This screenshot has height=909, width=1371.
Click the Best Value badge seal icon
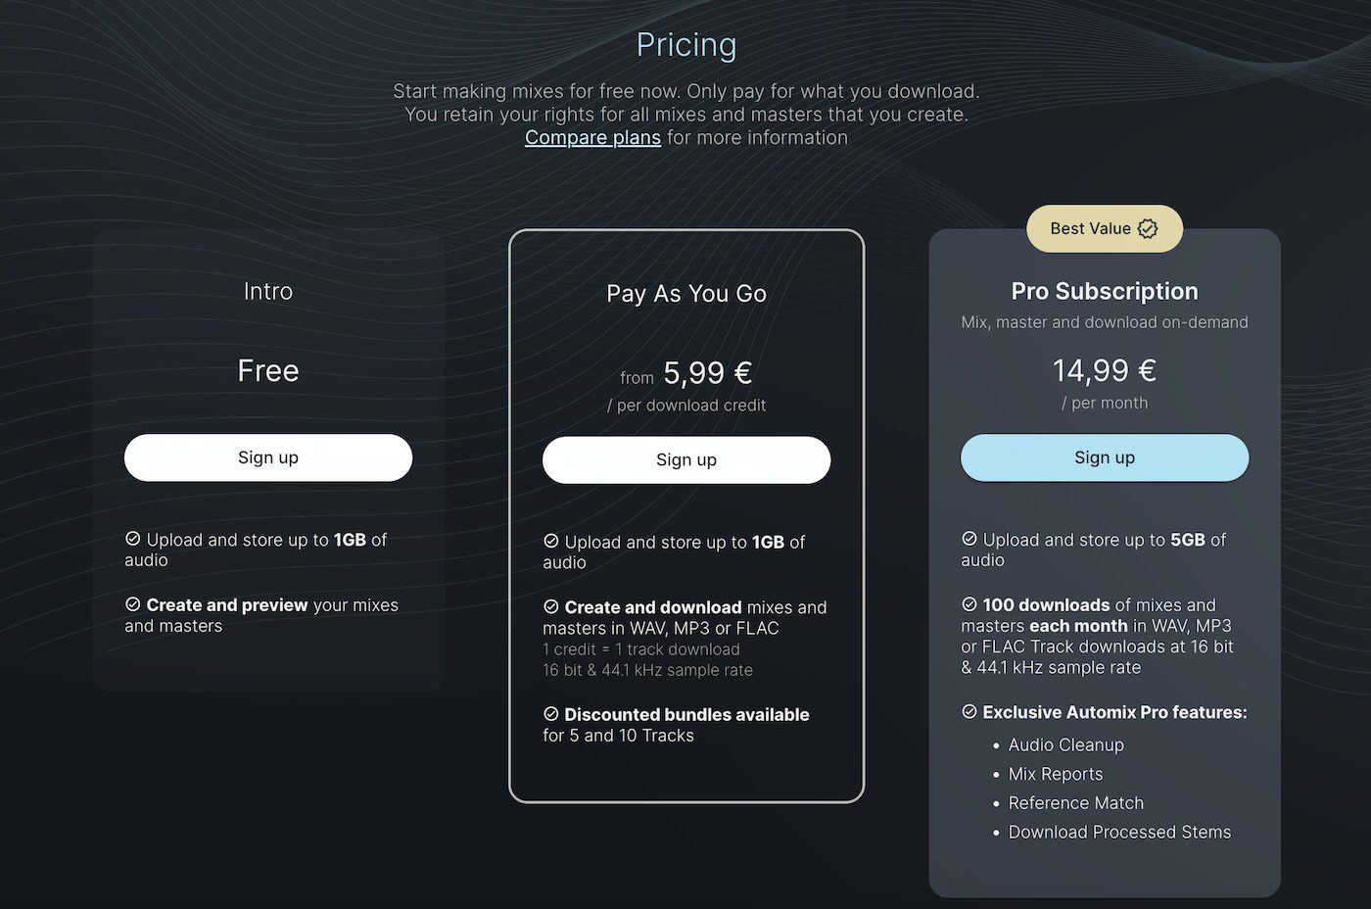(1148, 229)
